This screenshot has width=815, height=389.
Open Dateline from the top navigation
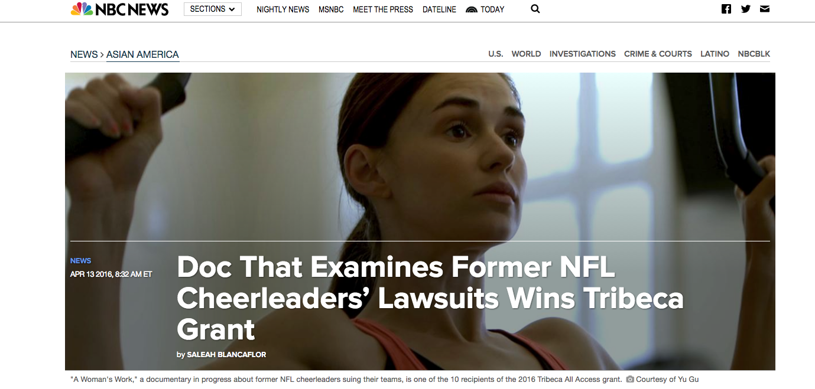click(439, 9)
